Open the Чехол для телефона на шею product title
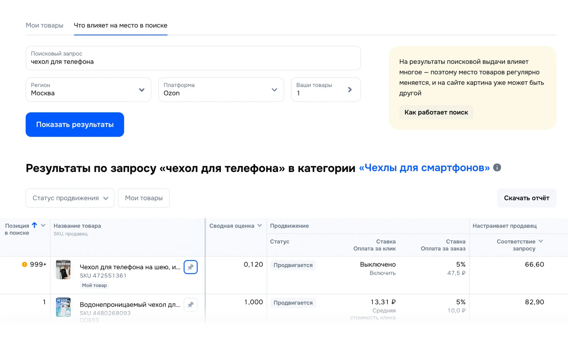The width and height of the screenshot is (568, 344). click(130, 267)
